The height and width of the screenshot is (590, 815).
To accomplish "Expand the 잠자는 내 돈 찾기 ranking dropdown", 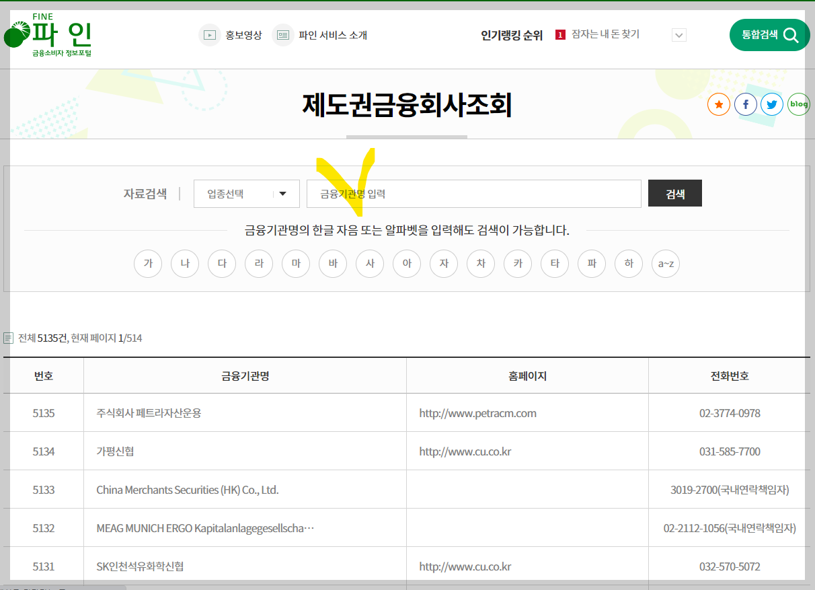I will coord(678,34).
